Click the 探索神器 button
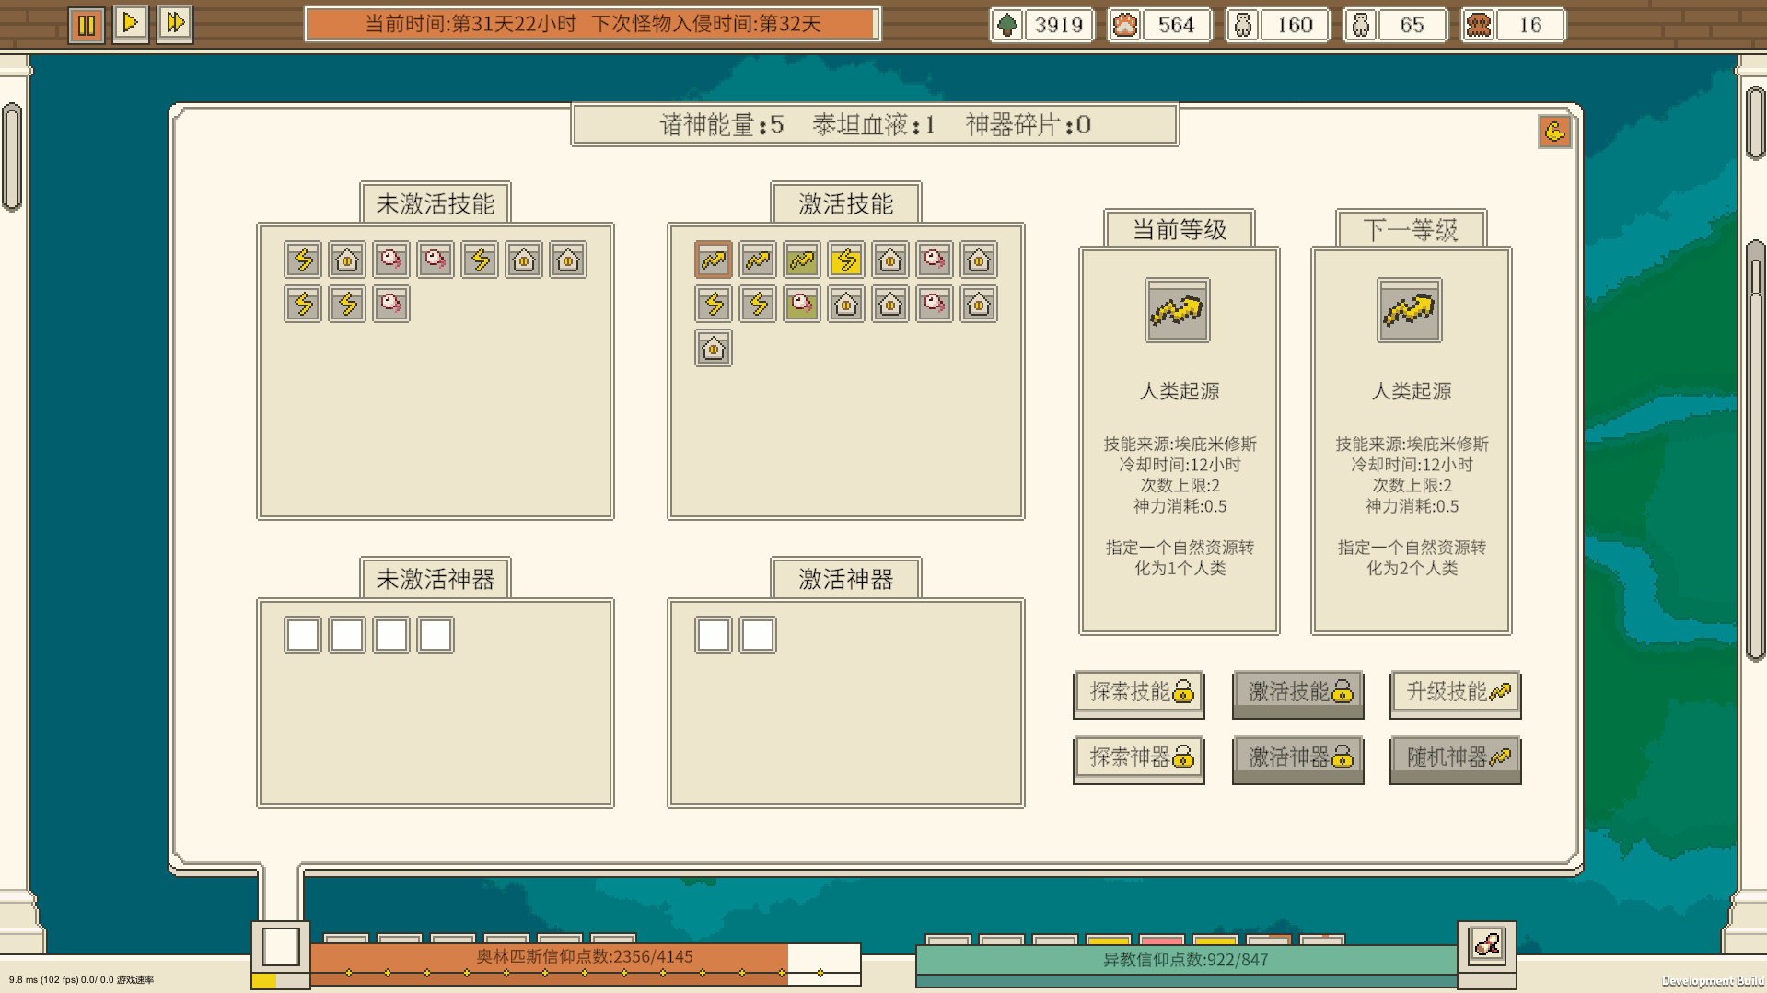 click(x=1139, y=759)
